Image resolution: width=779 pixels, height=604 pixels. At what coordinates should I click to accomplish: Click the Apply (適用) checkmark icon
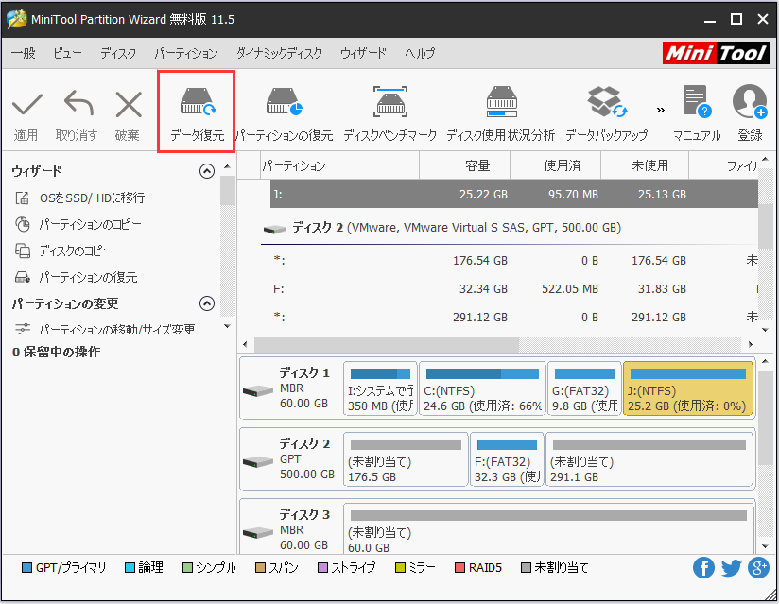(x=26, y=104)
